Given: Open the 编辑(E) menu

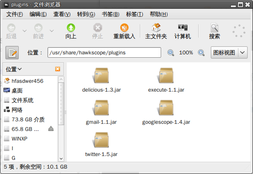Looking at the screenshot, I should 38,14.
